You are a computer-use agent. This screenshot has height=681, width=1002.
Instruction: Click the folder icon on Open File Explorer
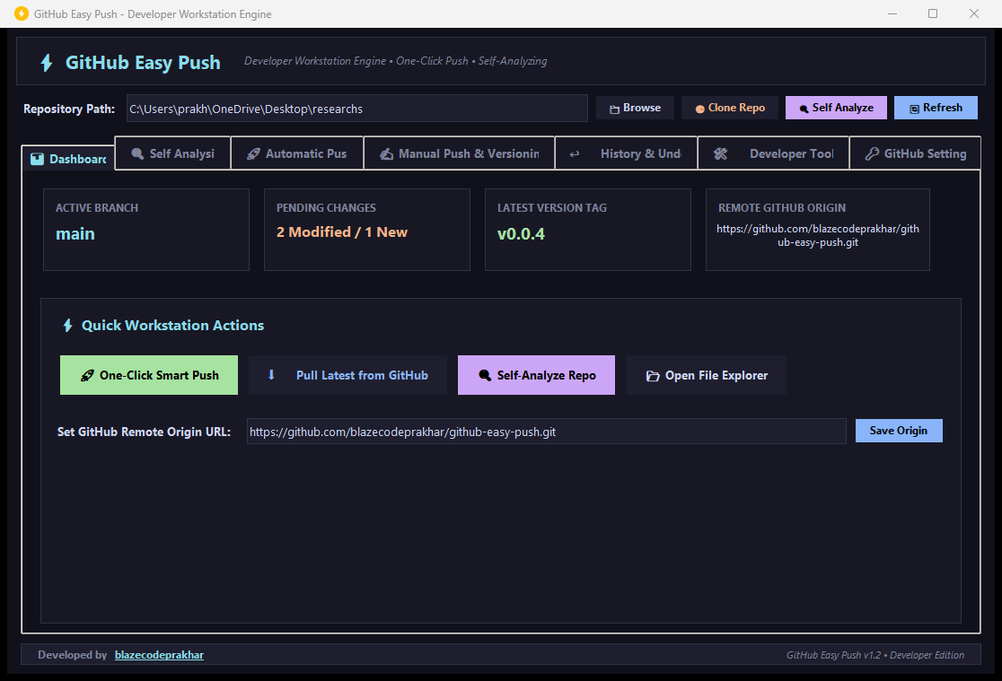tap(653, 376)
